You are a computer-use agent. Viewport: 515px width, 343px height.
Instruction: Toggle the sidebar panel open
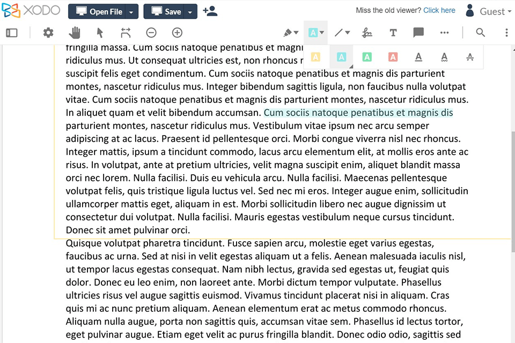[12, 33]
